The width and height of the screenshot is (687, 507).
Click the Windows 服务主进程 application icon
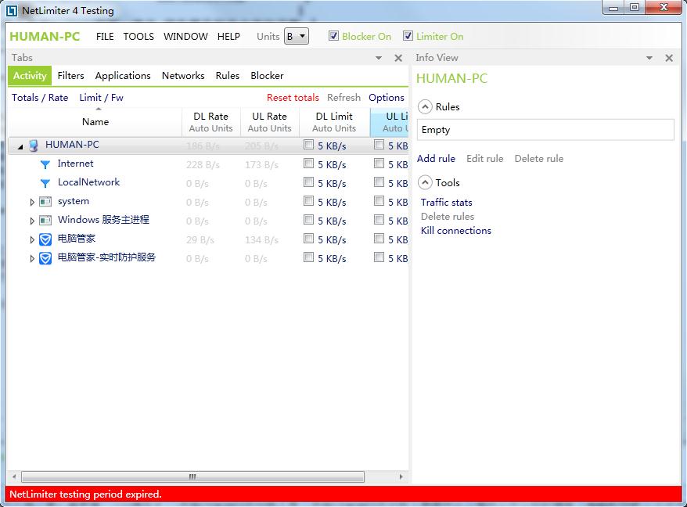coord(45,221)
